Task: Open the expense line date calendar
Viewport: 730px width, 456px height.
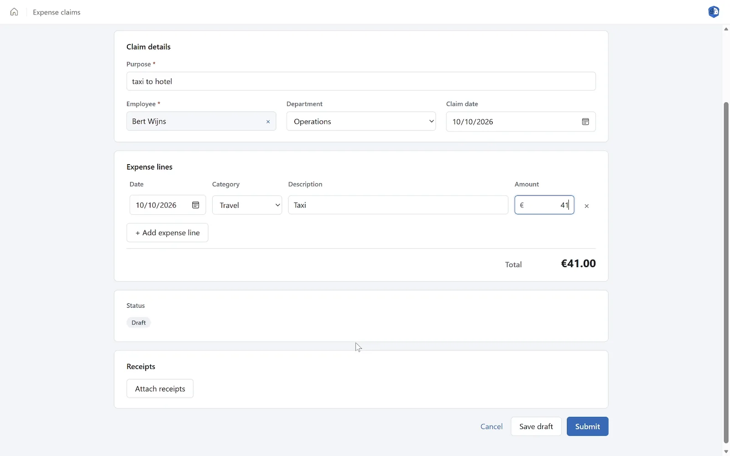Action: click(x=196, y=205)
